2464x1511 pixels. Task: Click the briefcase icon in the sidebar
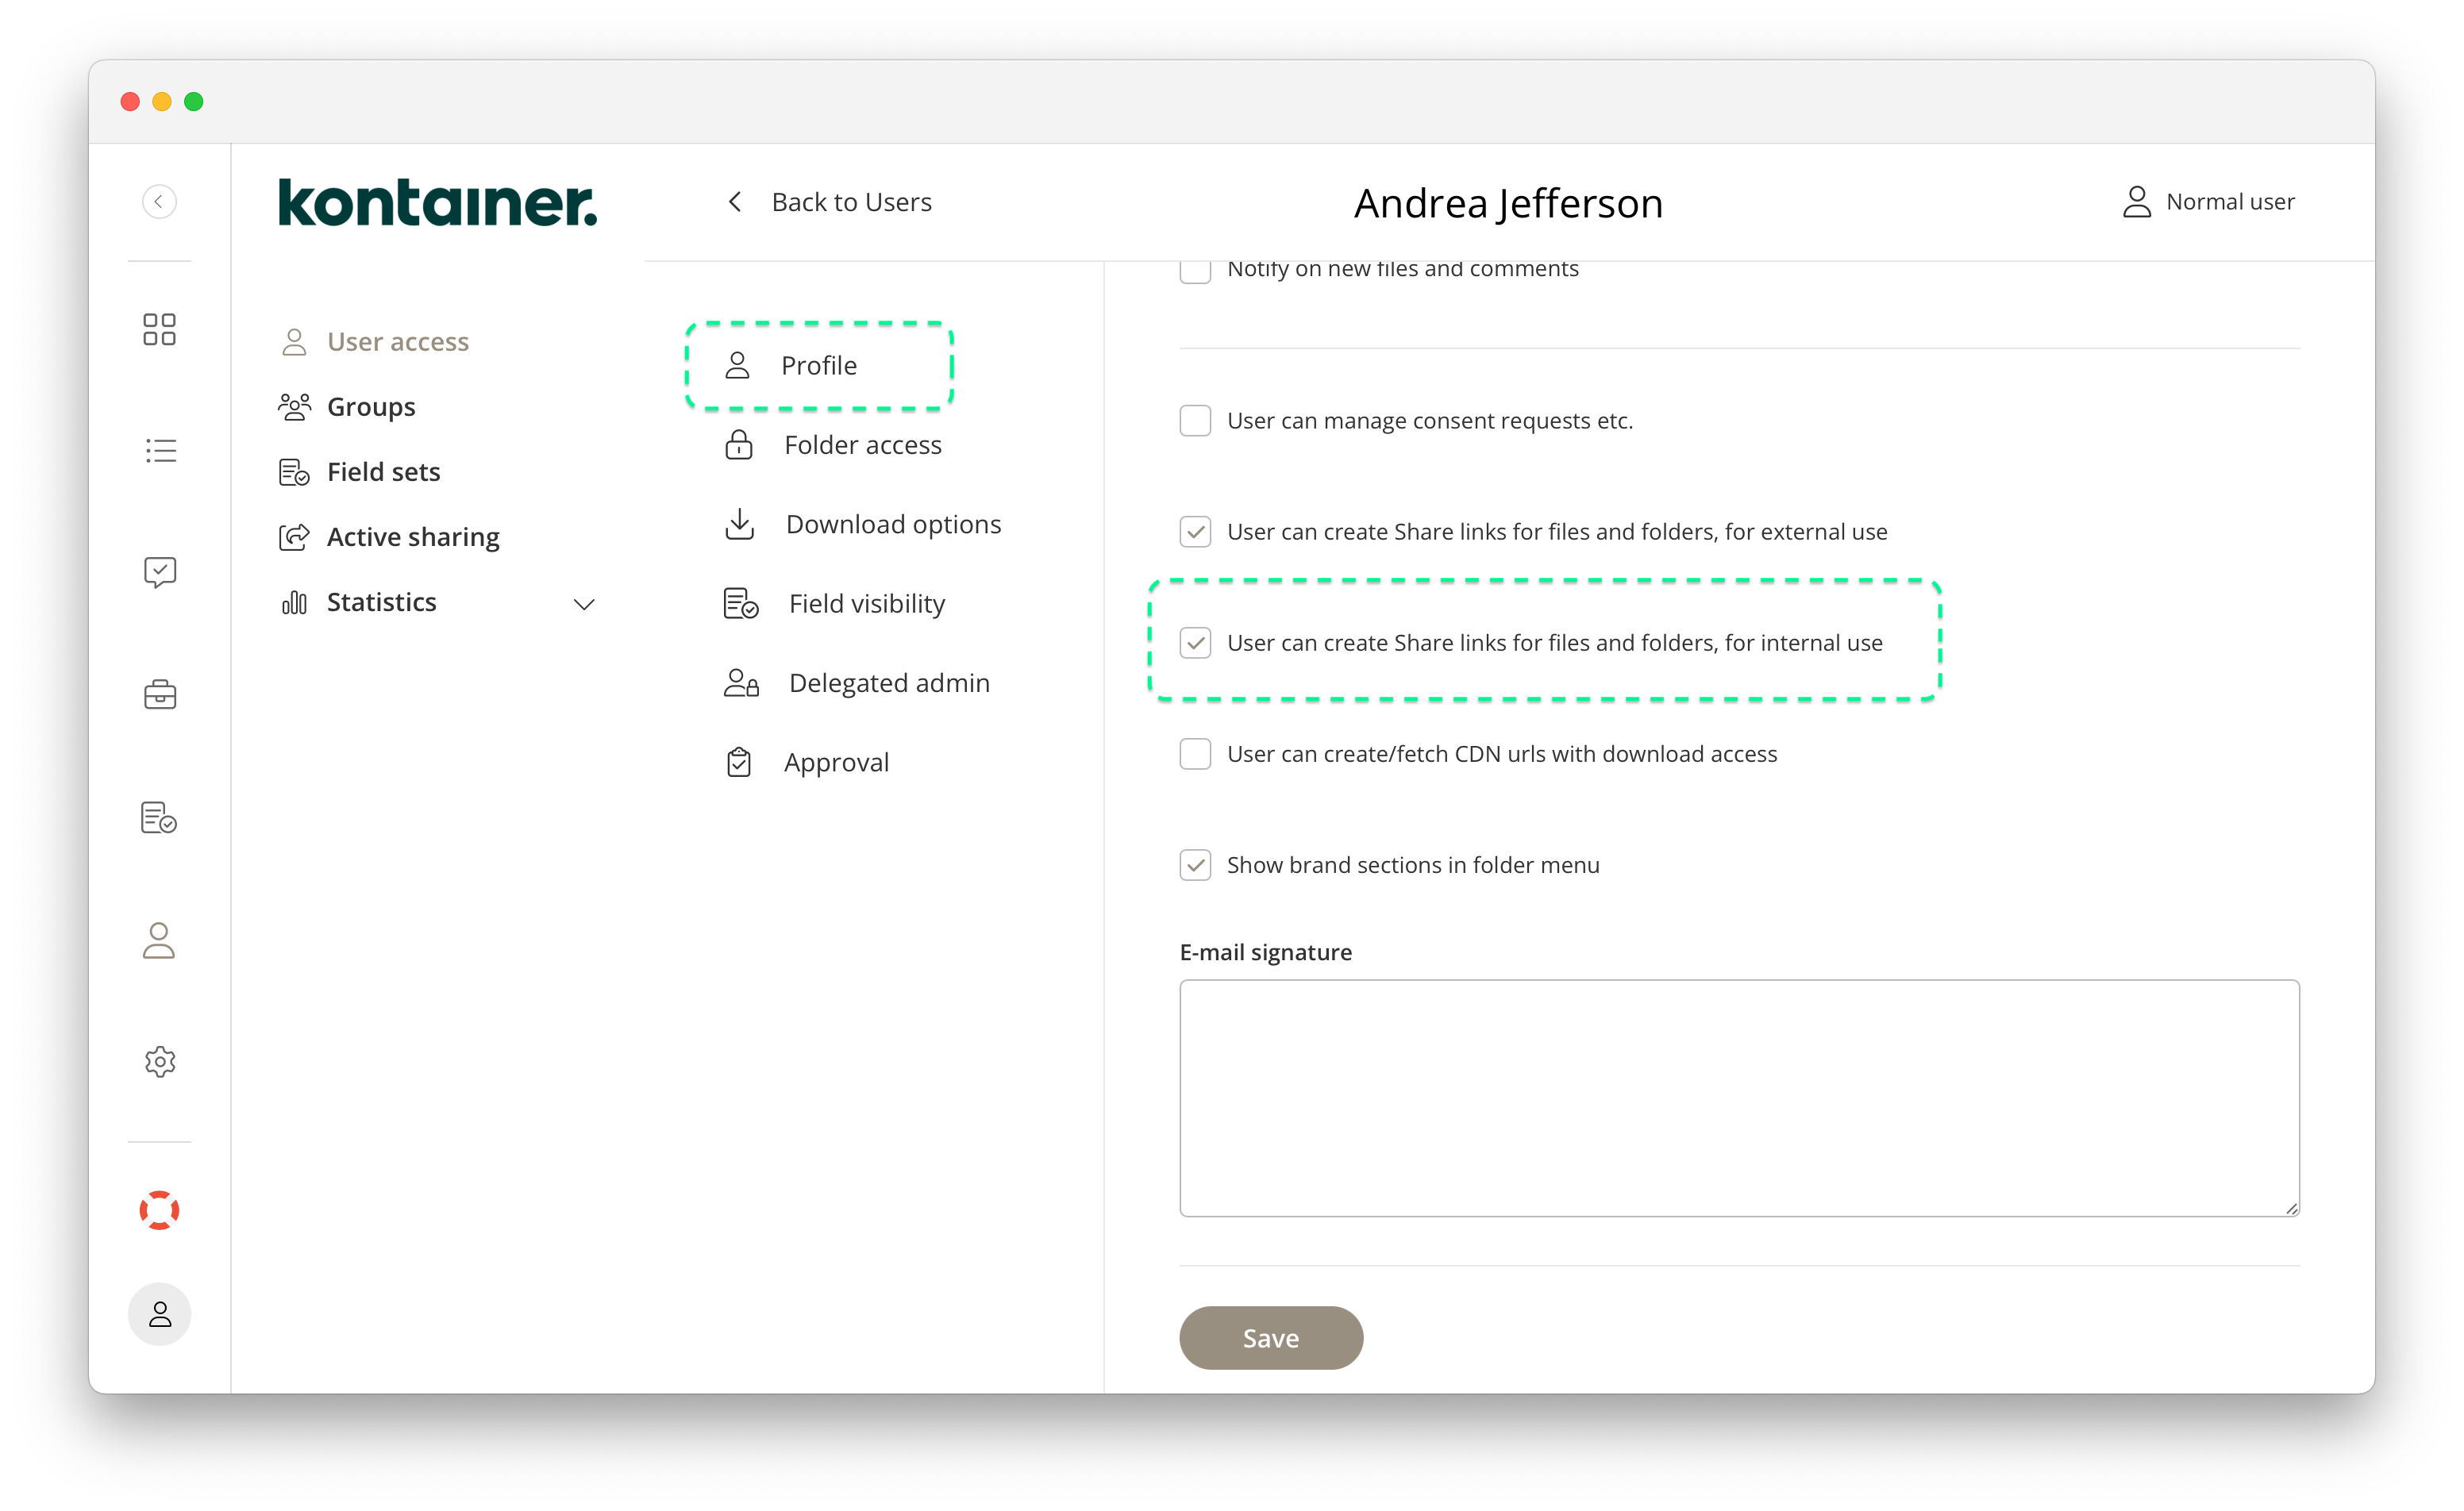pyautogui.click(x=159, y=694)
